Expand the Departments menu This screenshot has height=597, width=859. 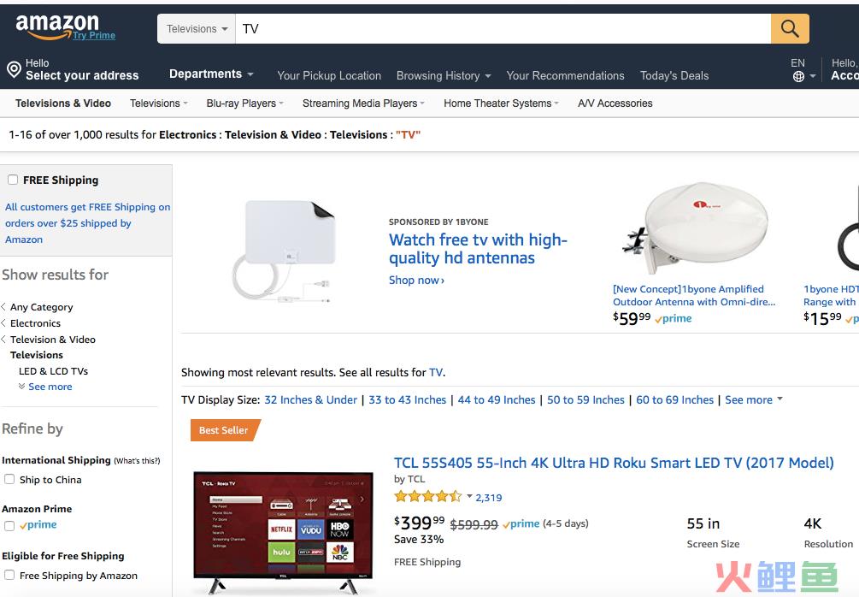point(211,74)
